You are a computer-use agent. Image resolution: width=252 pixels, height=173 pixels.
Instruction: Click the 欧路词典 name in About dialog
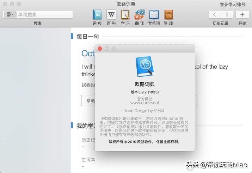coord(145,84)
